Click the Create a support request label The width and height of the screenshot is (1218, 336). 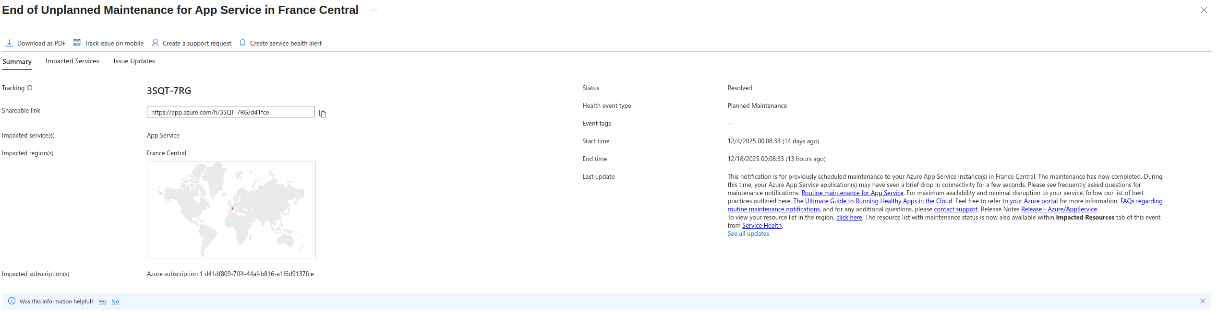197,43
